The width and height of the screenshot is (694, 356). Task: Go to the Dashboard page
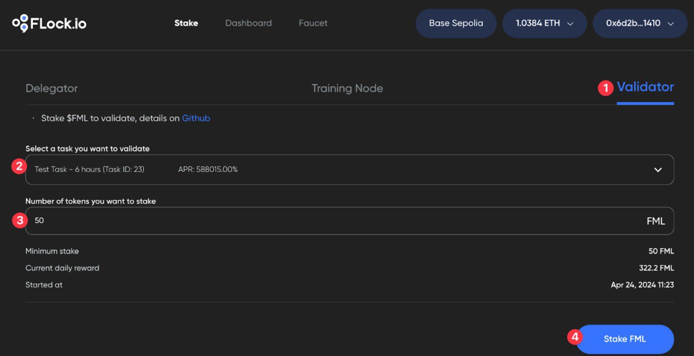click(x=248, y=23)
